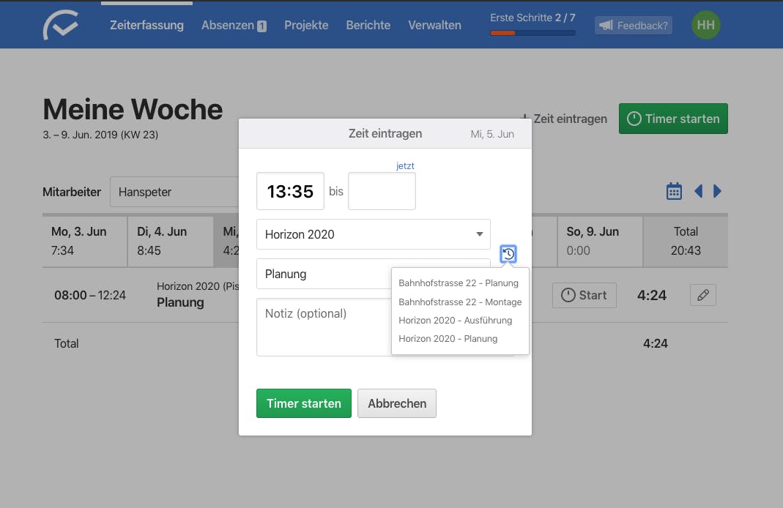The height and width of the screenshot is (508, 783).
Task: Click the pencil edit icon
Action: (703, 295)
